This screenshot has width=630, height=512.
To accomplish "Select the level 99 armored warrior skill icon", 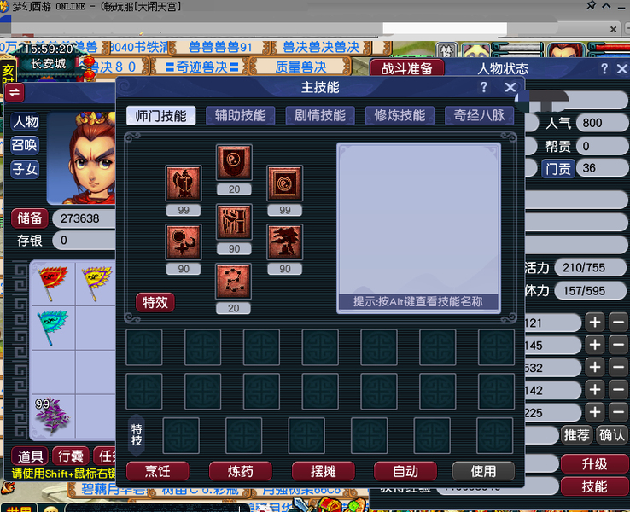I will click(x=184, y=183).
